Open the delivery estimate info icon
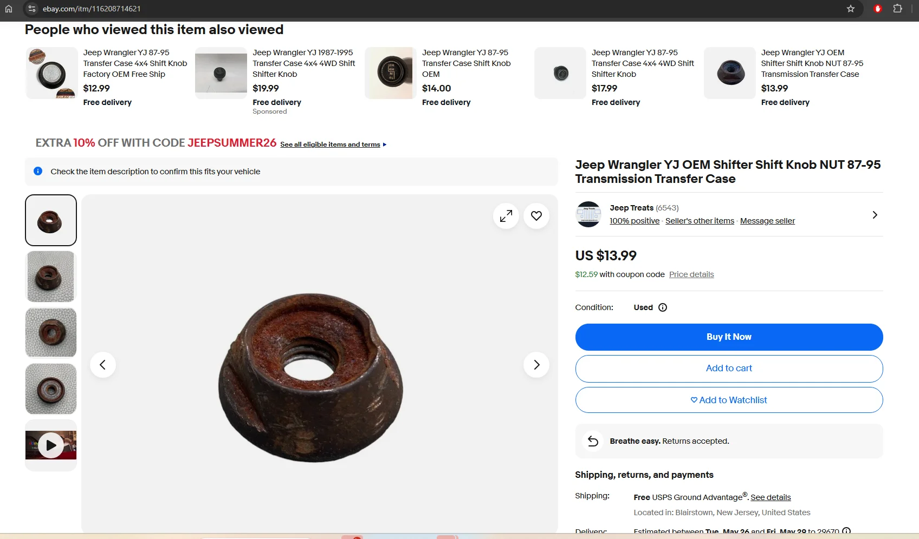919x539 pixels. [846, 531]
